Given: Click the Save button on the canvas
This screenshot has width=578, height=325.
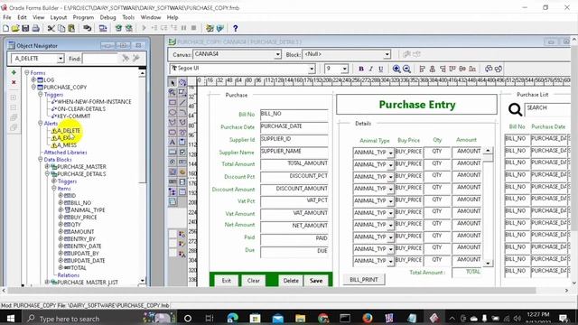Looking at the screenshot, I should 316,281.
